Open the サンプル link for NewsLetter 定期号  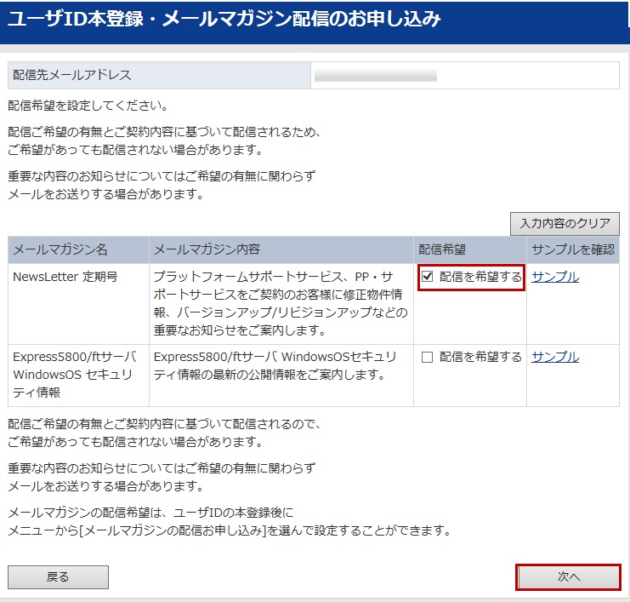(x=555, y=277)
